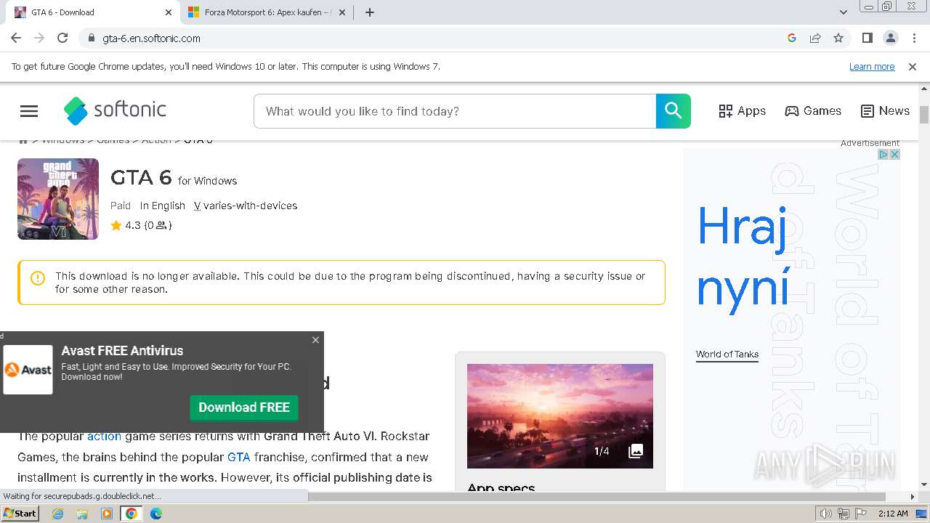
Task: Toggle Chrome side panel
Action: (x=867, y=38)
